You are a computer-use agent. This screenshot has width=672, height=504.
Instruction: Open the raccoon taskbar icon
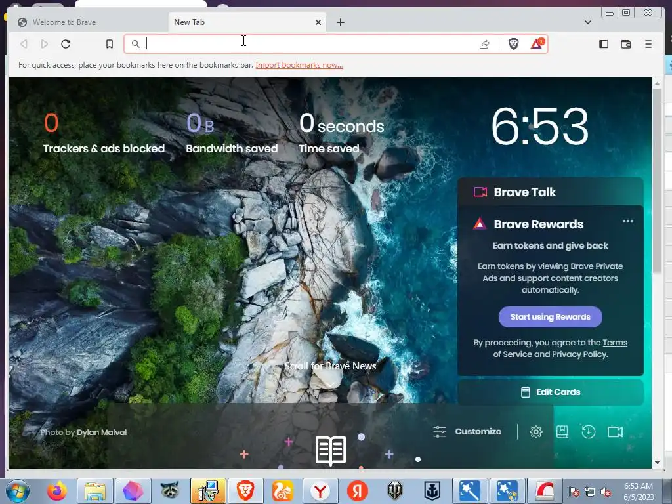pos(170,490)
